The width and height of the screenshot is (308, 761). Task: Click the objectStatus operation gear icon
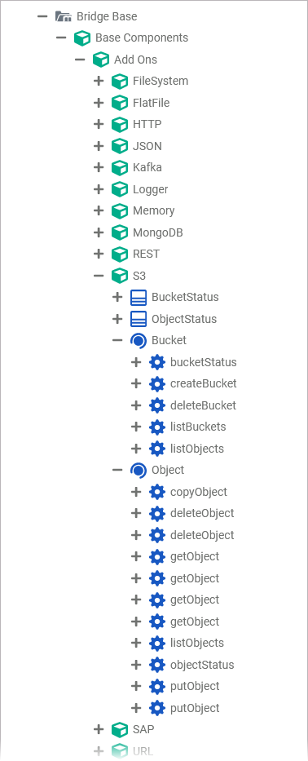157,665
